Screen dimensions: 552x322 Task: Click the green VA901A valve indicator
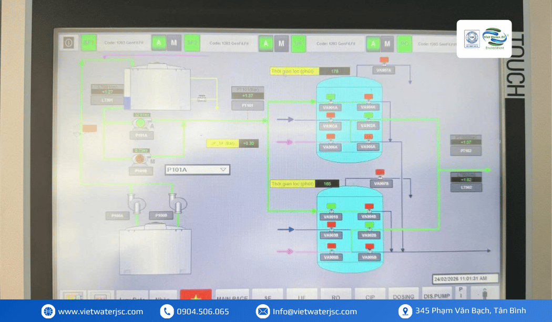pos(330,97)
